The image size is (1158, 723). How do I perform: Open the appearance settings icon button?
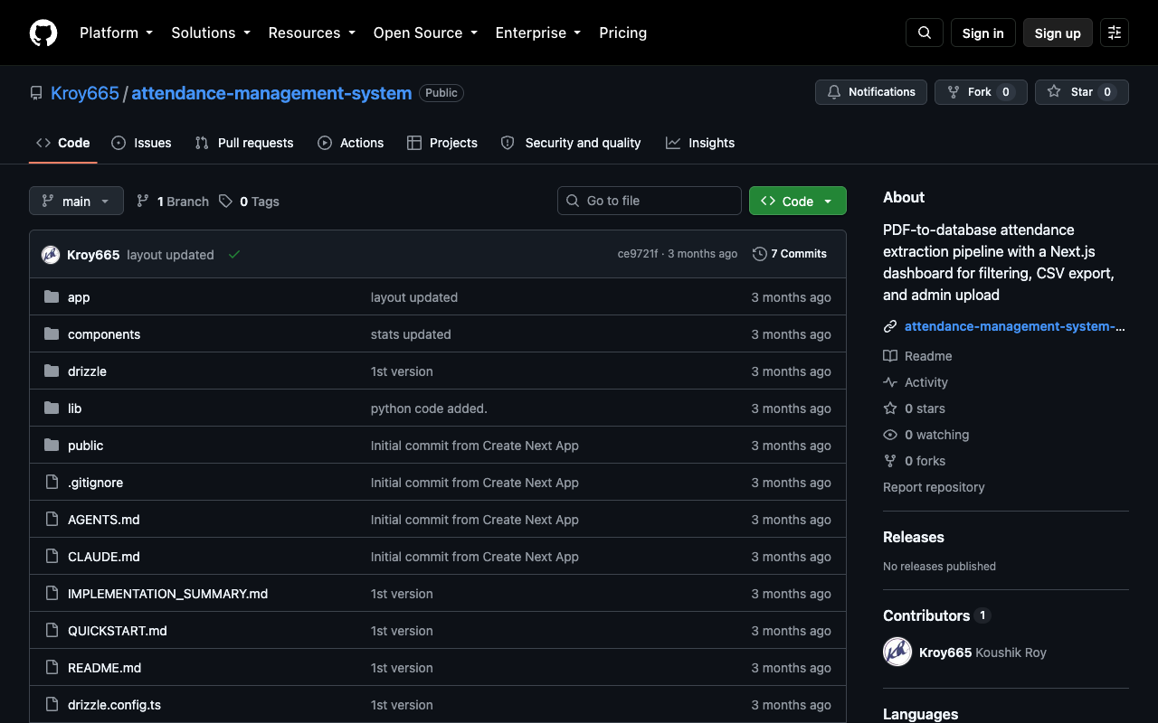tap(1115, 33)
